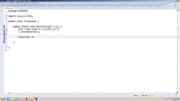Click the horizontal scrollbar left arrow
This screenshot has height=101, width=180.
click(x=9, y=93)
